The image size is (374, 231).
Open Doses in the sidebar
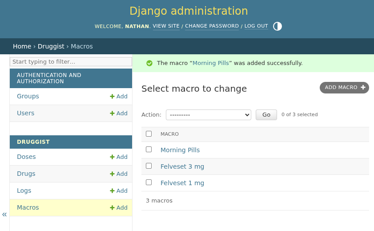pyautogui.click(x=26, y=157)
